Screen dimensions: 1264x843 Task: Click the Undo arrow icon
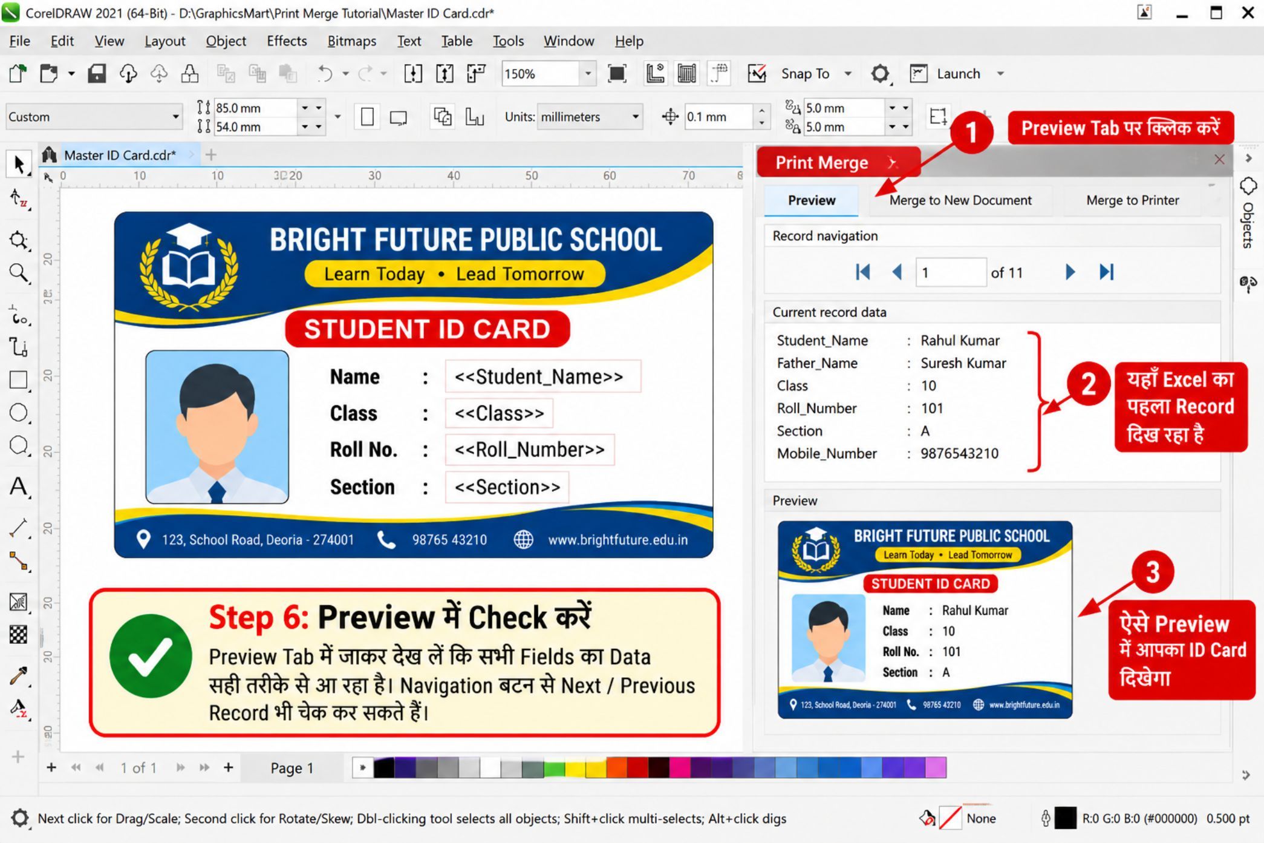click(x=325, y=74)
